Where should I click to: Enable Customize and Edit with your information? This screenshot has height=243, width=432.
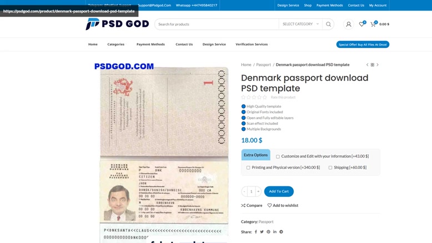click(278, 156)
